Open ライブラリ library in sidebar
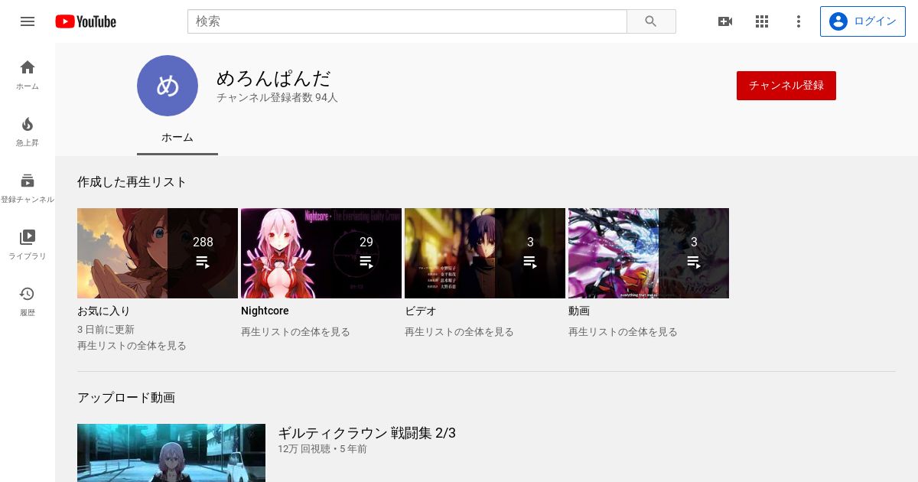This screenshot has height=482, width=918. point(28,244)
